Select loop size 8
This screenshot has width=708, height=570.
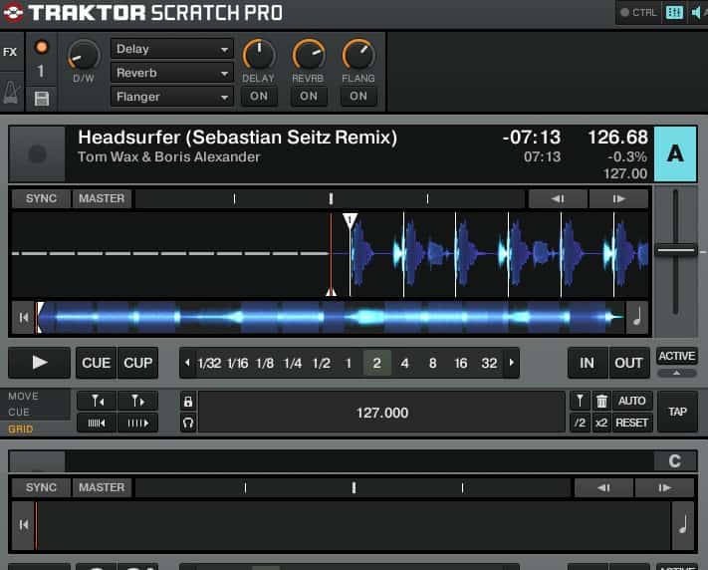tap(432, 364)
